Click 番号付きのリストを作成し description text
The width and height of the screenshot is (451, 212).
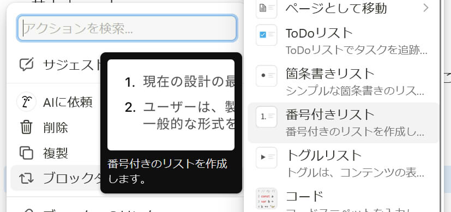click(x=354, y=131)
